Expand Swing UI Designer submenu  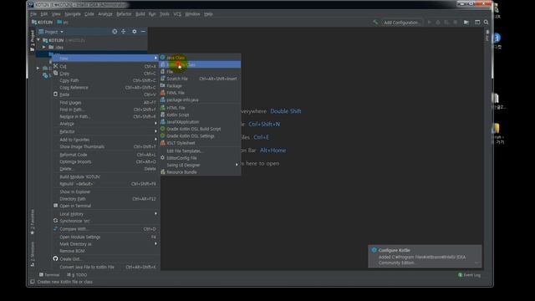point(237,165)
